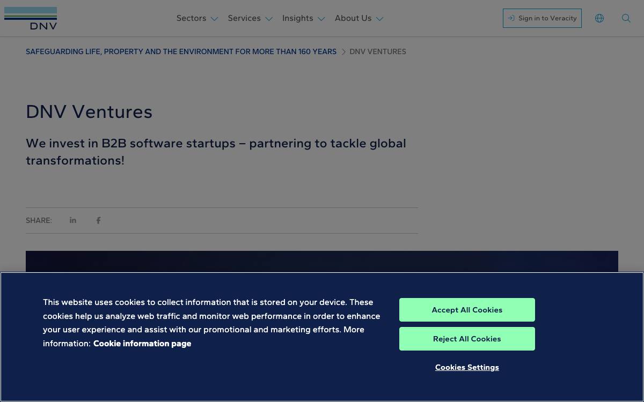644x402 pixels.
Task: Open the language globe icon
Action: pos(599,18)
